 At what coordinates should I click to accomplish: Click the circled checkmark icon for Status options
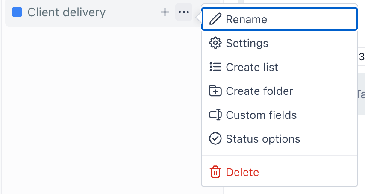click(x=215, y=139)
